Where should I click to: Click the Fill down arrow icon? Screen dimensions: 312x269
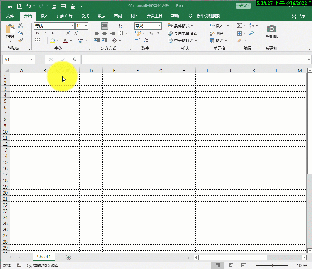(239, 33)
